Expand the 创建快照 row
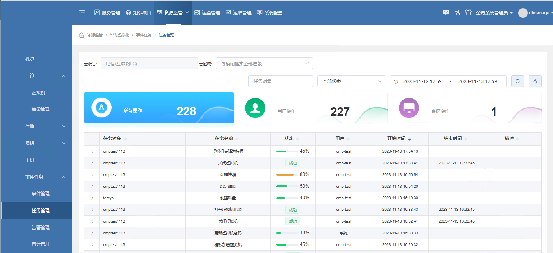Image resolution: width=553 pixels, height=253 pixels. click(x=92, y=175)
